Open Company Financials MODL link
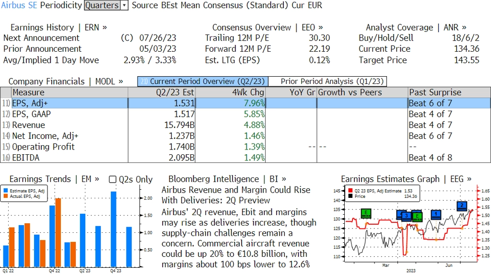 66,81
